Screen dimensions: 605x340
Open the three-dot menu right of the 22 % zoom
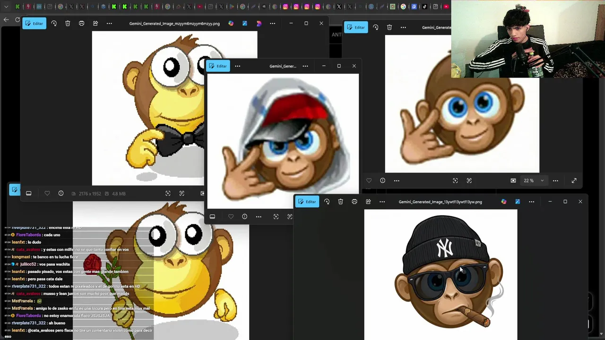[x=555, y=180]
